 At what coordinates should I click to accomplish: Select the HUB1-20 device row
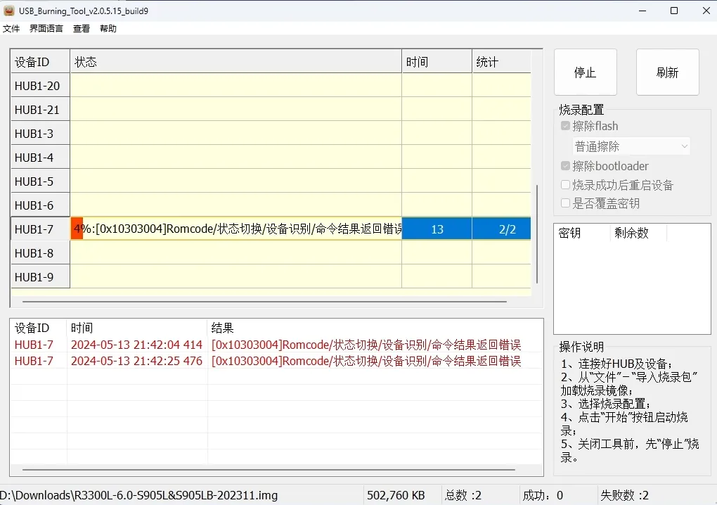[37, 86]
